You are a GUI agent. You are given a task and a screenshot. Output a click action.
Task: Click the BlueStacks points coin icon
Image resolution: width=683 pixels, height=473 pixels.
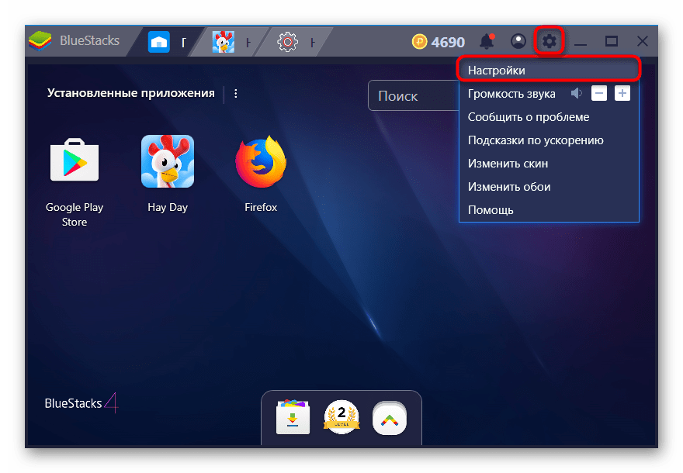coord(420,41)
